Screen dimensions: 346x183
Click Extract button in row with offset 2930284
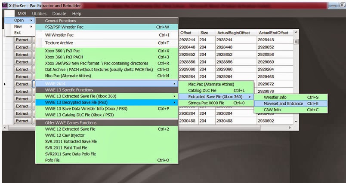(x=22, y=113)
